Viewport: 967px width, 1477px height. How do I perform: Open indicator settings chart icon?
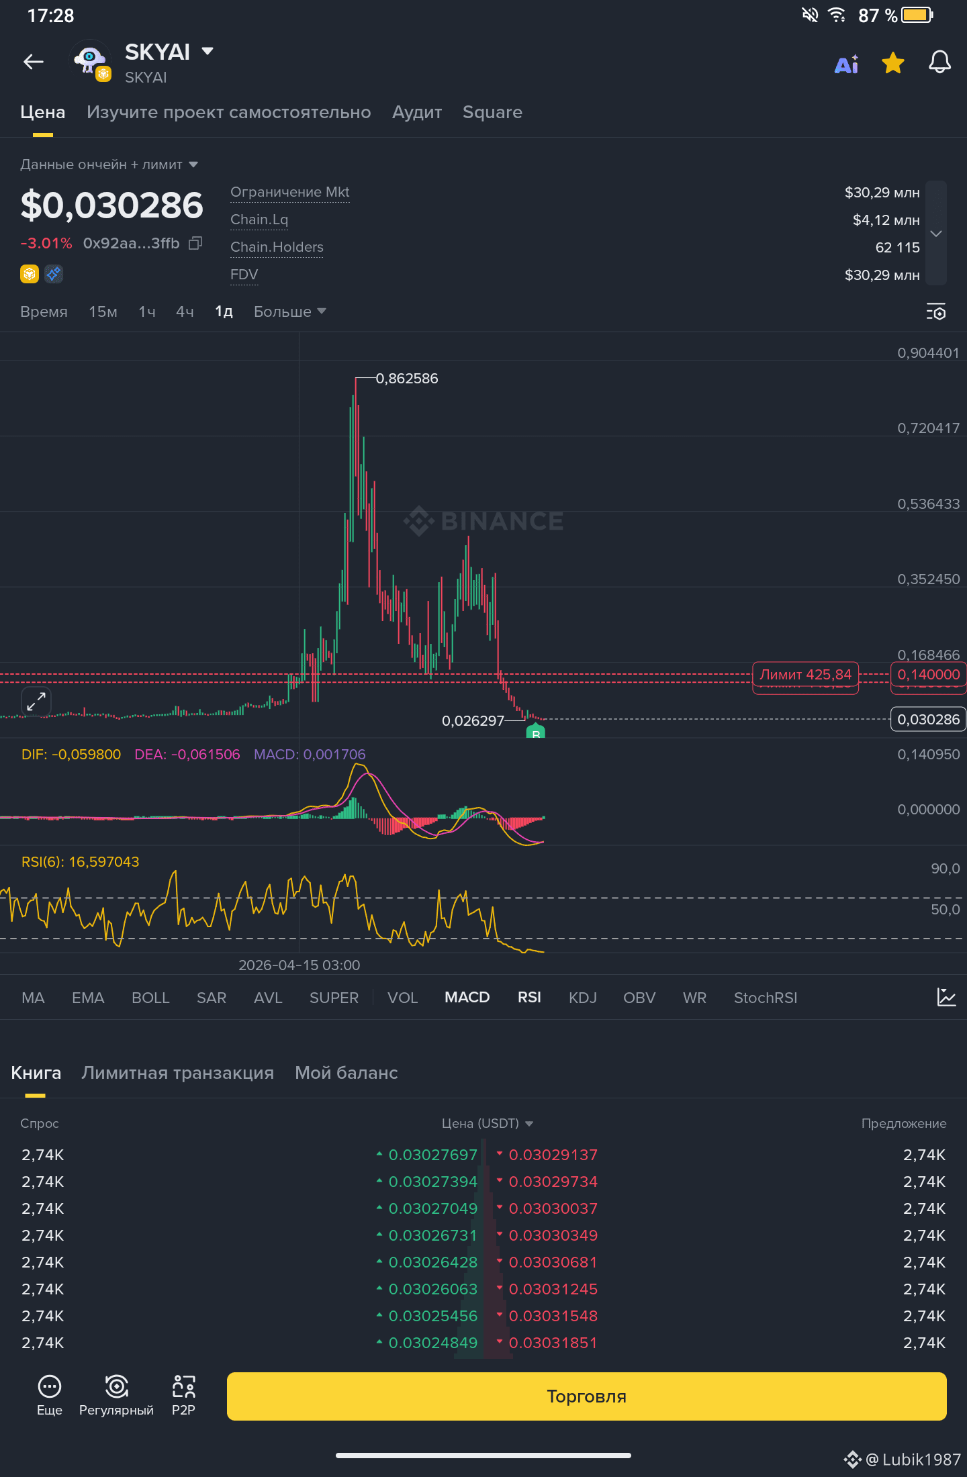(946, 997)
